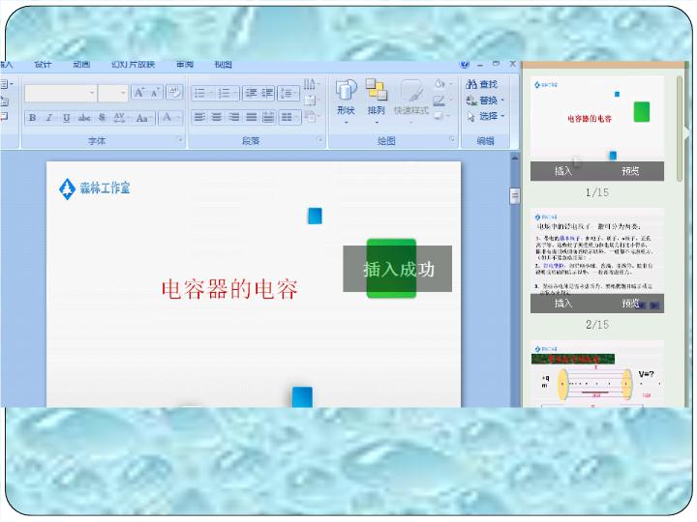This screenshot has height=522, width=697.
Task: Click the PowerPoint help question mark icon
Action: [x=466, y=65]
